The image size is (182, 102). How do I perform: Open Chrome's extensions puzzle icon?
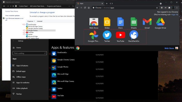pos(169,8)
